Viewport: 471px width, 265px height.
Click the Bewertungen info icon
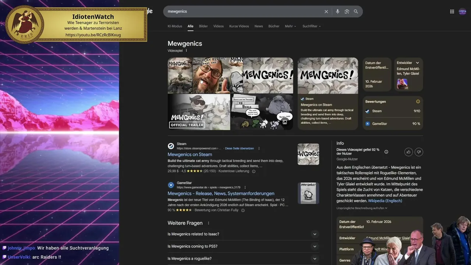point(418,102)
